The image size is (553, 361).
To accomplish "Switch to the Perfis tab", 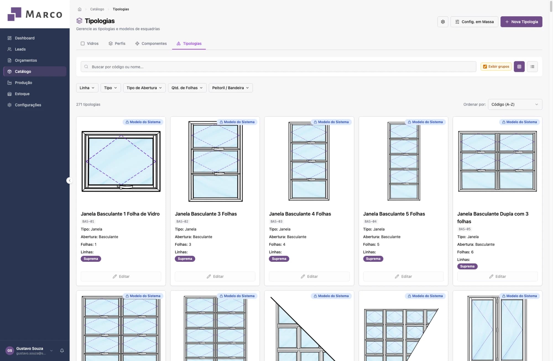I will [x=117, y=43].
